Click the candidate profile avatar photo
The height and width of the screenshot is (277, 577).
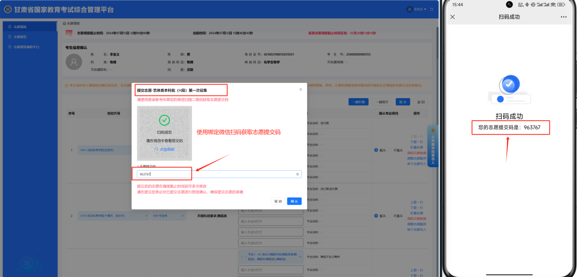74,62
